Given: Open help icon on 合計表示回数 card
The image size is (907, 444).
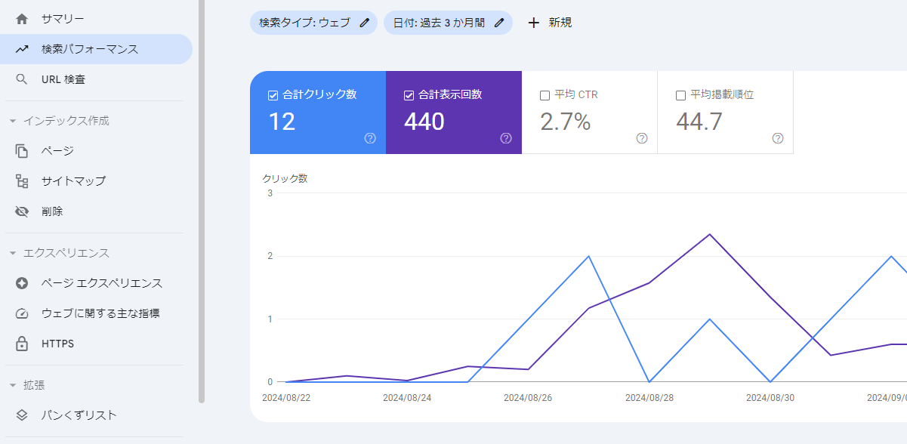Looking at the screenshot, I should (x=506, y=138).
